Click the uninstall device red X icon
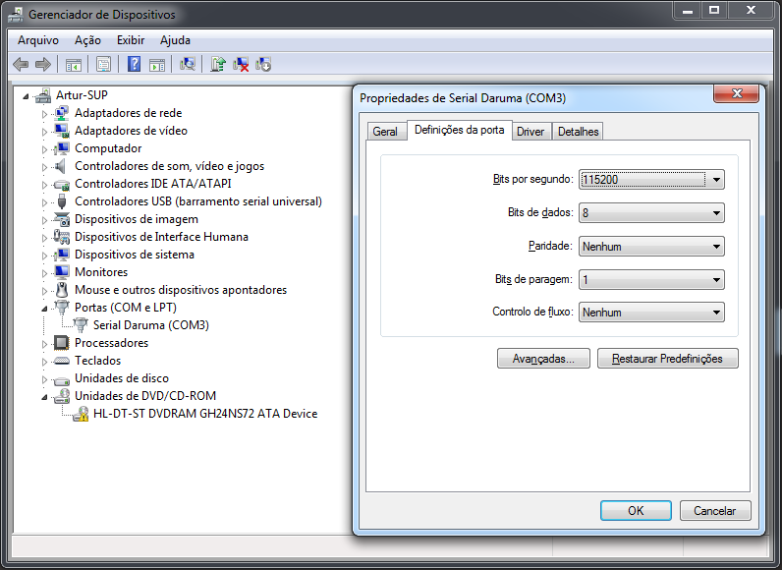 click(241, 64)
